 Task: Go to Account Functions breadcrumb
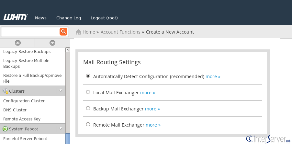pos(120,32)
